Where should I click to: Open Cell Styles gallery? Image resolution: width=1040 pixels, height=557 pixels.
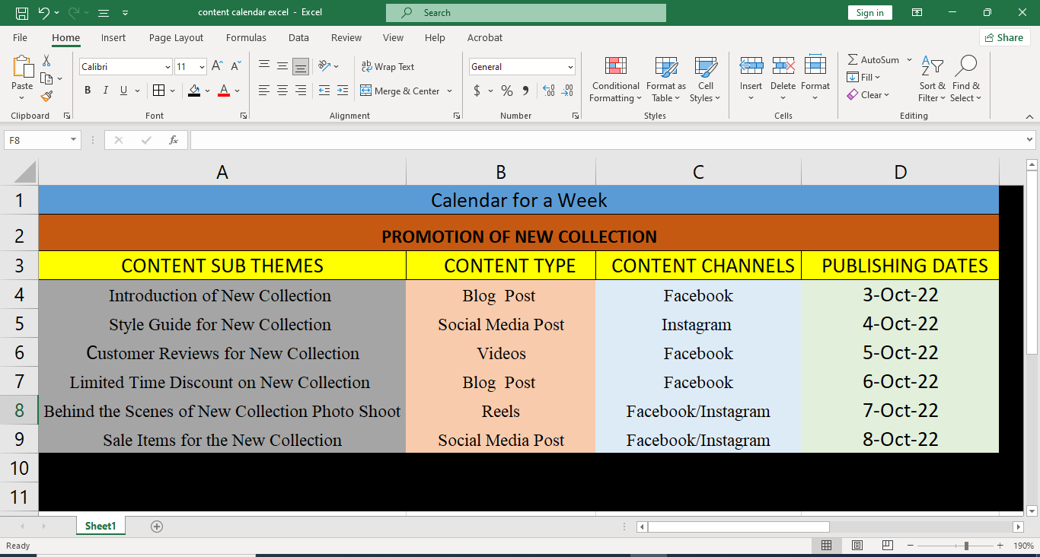pyautogui.click(x=706, y=79)
